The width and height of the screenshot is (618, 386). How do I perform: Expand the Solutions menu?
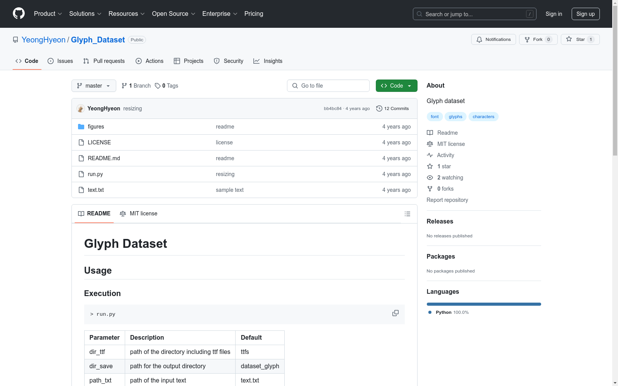tap(85, 14)
